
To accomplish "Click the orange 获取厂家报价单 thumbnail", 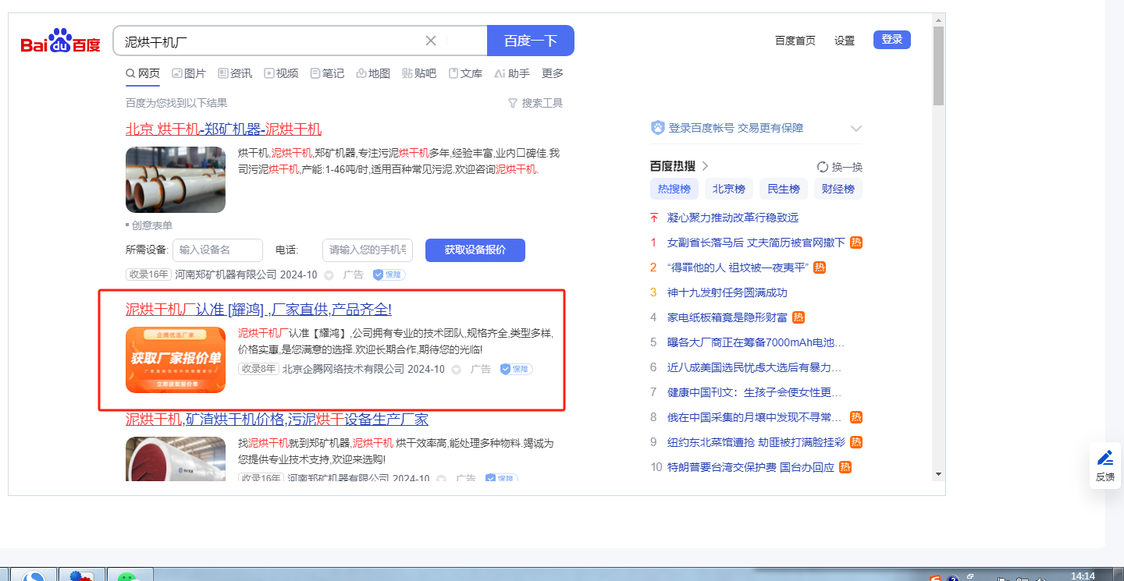I will (176, 360).
